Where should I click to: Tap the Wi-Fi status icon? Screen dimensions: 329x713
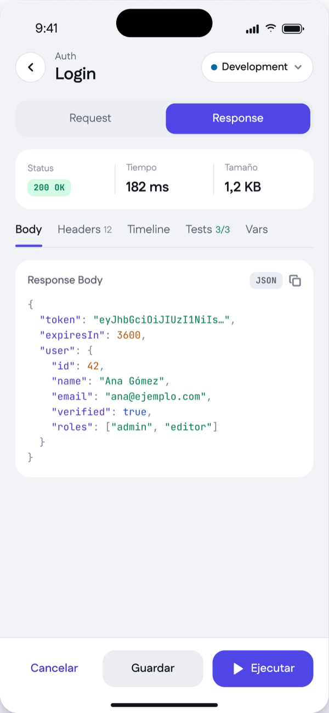[x=270, y=29]
